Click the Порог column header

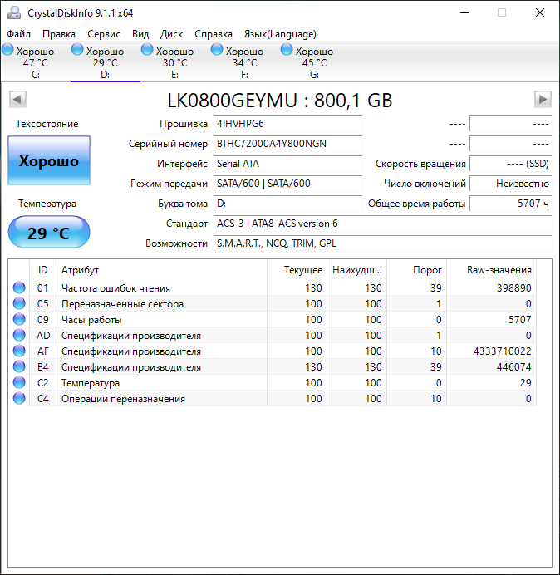click(416, 270)
